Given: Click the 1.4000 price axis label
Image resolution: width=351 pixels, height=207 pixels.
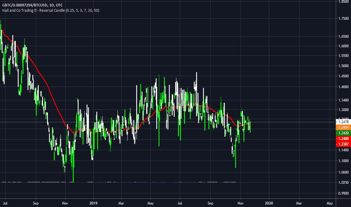Looking at the screenshot, I should pos(343,87).
